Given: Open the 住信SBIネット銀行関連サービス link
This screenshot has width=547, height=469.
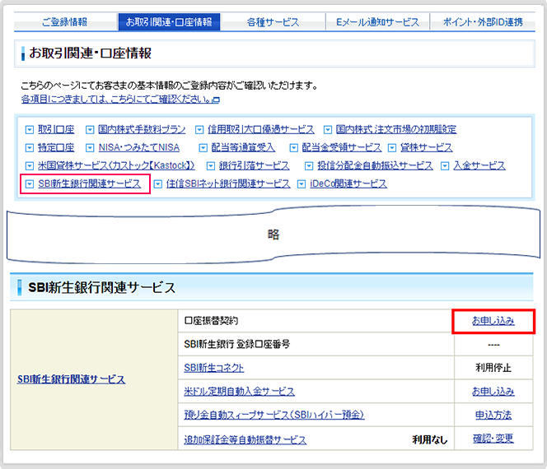Looking at the screenshot, I should (228, 183).
